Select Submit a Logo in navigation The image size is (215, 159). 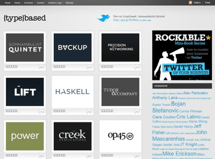click(55, 3)
